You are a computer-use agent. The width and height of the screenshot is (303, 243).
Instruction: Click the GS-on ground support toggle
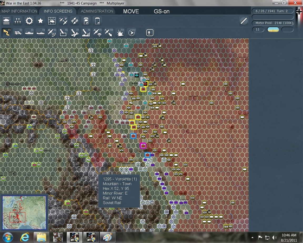[x=161, y=11]
